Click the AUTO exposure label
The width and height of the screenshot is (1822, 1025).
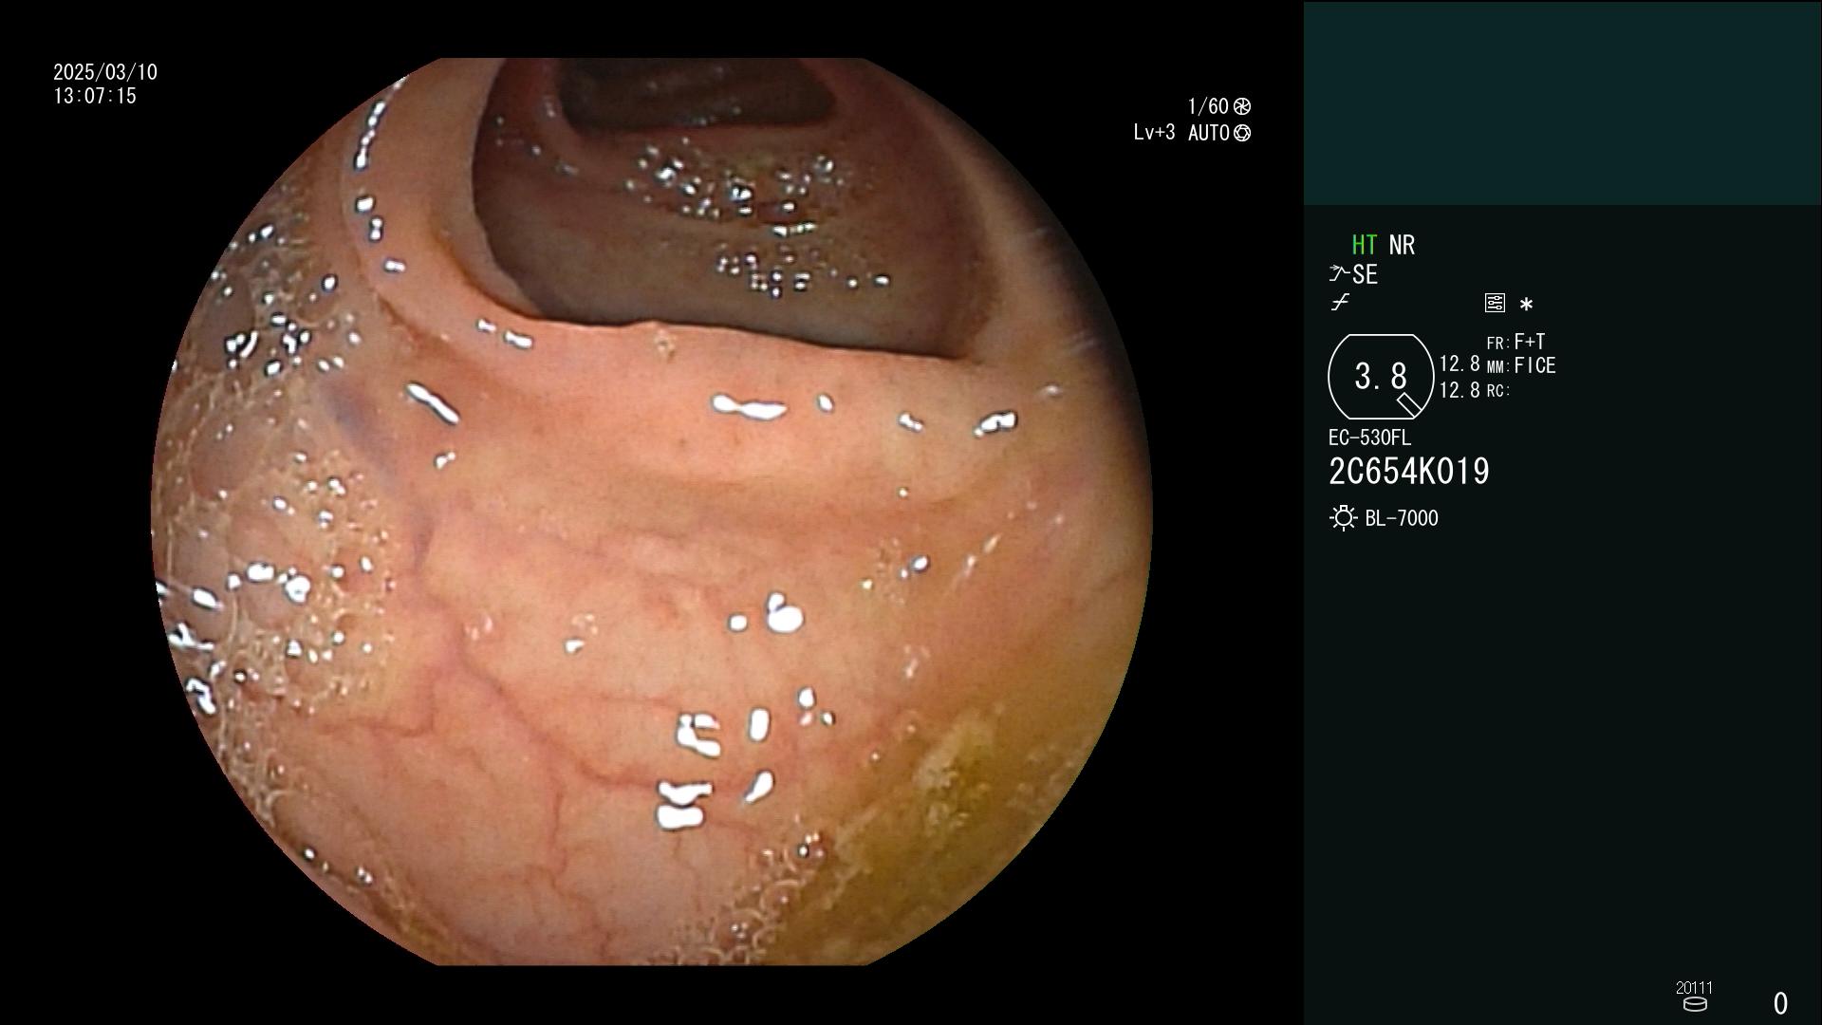pyautogui.click(x=1209, y=134)
